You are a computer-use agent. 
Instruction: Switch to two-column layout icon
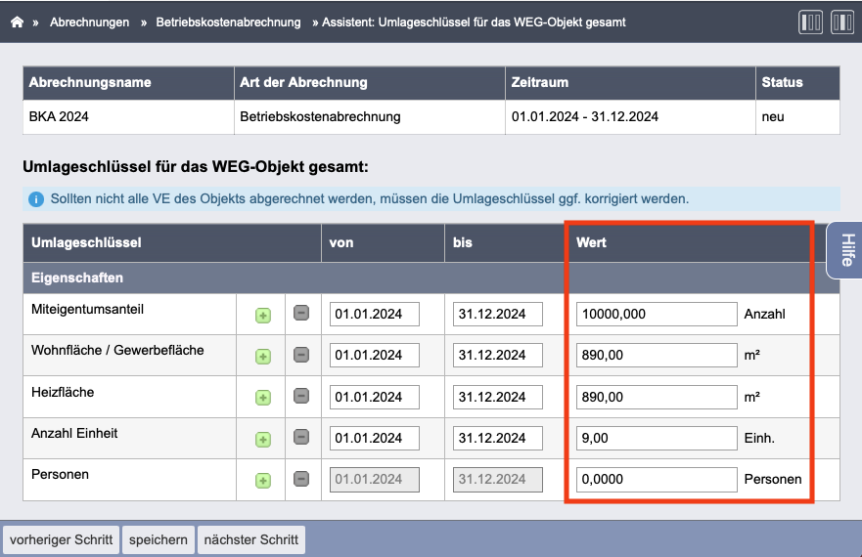click(x=842, y=22)
